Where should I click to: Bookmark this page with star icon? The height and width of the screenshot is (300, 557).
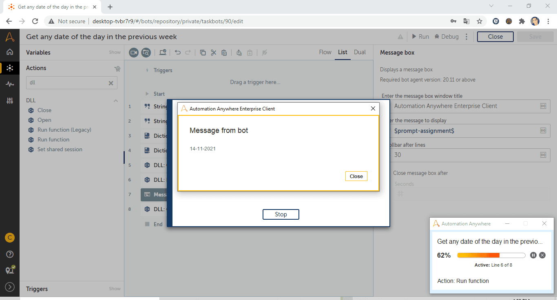pyautogui.click(x=480, y=21)
